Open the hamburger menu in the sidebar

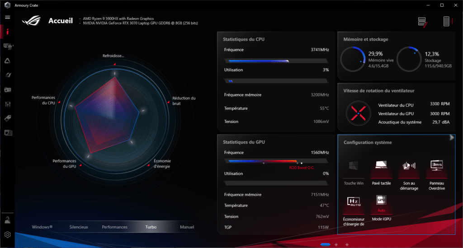[x=7, y=17]
